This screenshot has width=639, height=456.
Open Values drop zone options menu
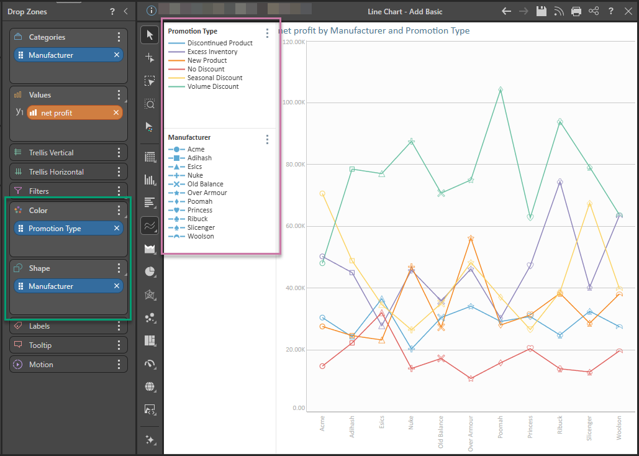pos(119,95)
